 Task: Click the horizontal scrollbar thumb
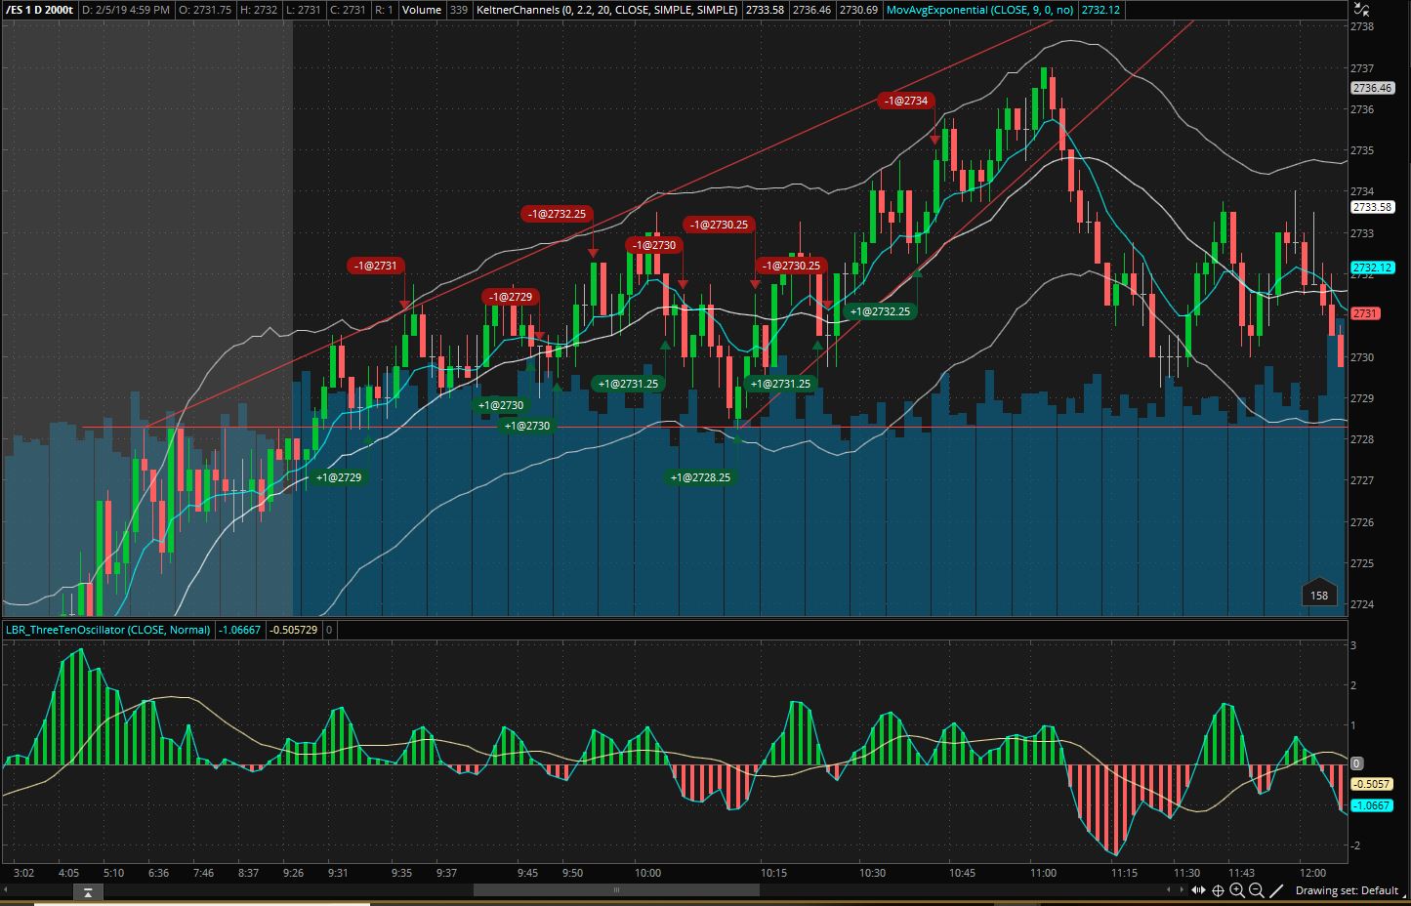click(x=616, y=890)
